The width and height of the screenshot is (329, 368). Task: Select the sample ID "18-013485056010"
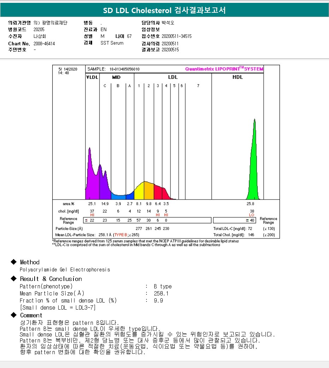[x=124, y=69]
